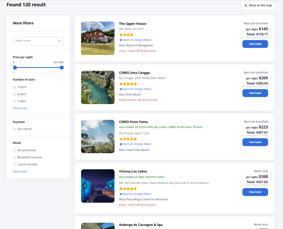
Task: Open the Hotel name dropdown
Action: coord(38,41)
